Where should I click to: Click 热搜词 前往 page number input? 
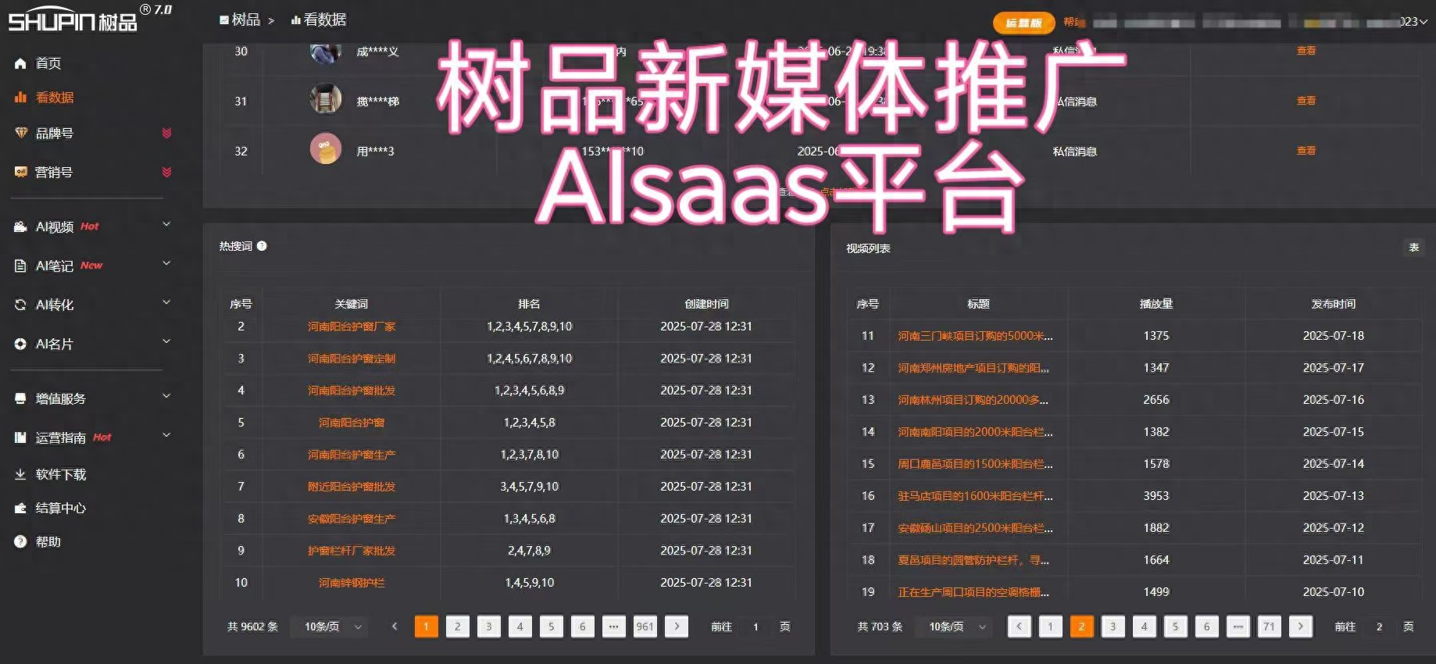click(756, 627)
